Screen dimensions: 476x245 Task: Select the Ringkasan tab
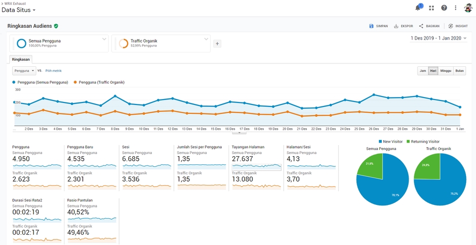click(x=21, y=59)
